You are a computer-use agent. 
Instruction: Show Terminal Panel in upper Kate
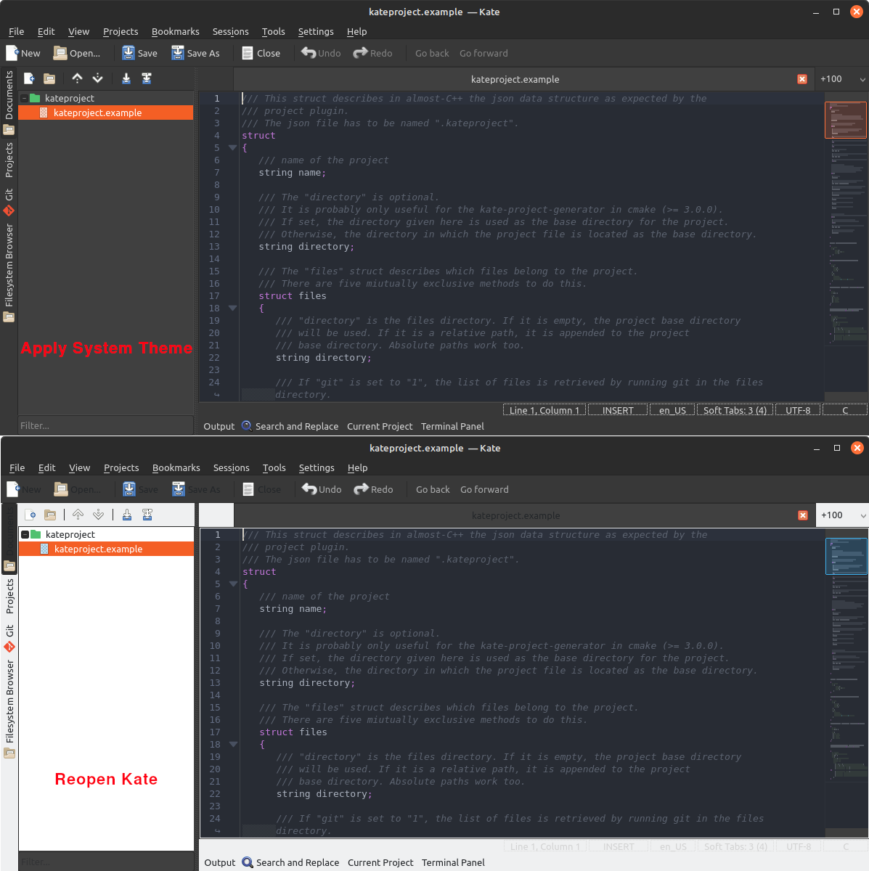tap(452, 426)
